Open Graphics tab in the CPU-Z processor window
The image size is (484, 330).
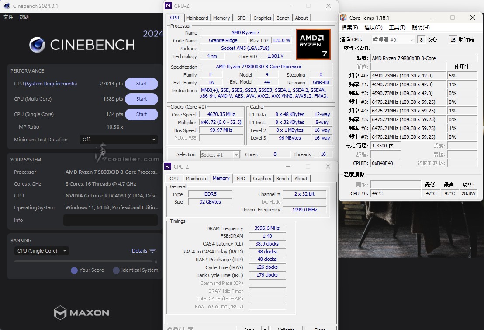263,18
